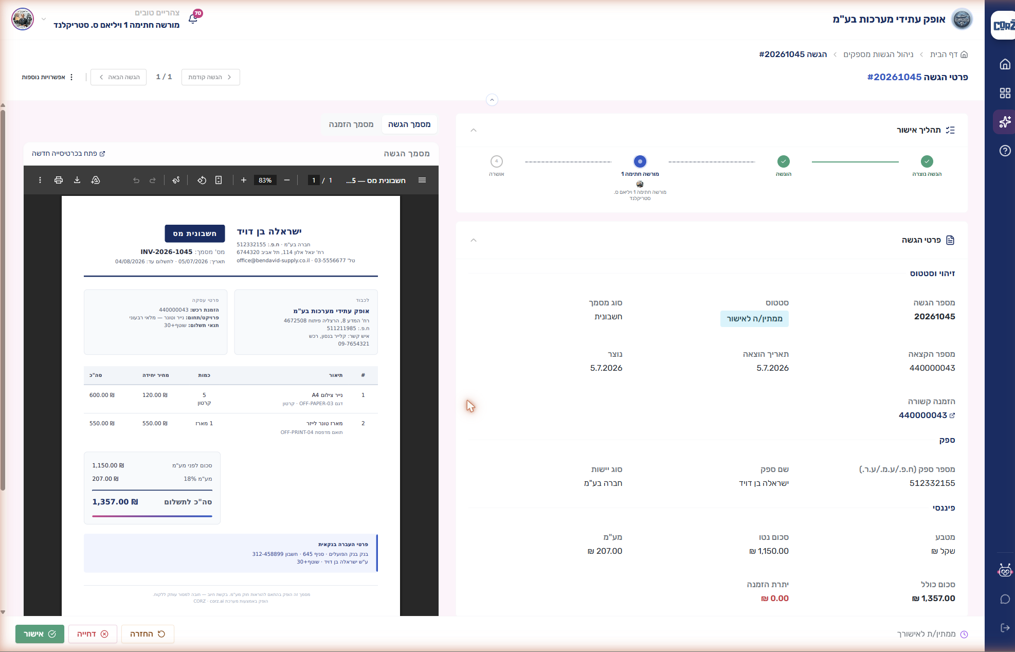1015x652 pixels.
Task: Click the completed step הגשה נוצרה marker
Action: [927, 161]
